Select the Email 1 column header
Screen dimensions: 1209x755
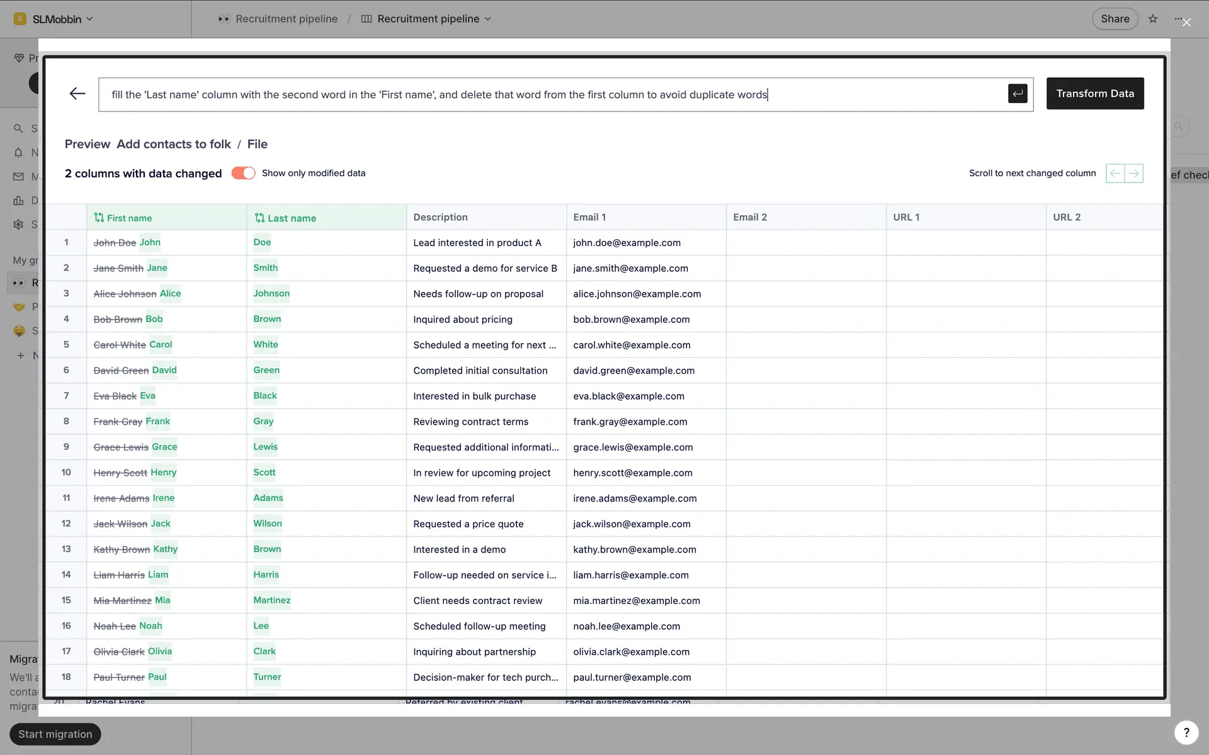pos(589,217)
